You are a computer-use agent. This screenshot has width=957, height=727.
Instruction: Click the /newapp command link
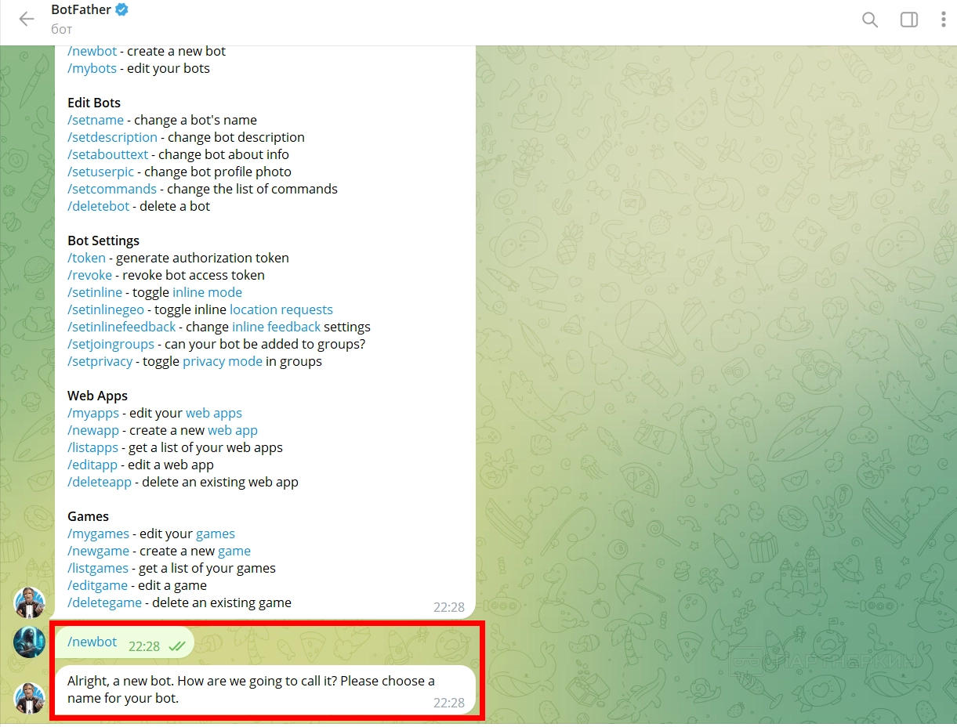(x=93, y=430)
